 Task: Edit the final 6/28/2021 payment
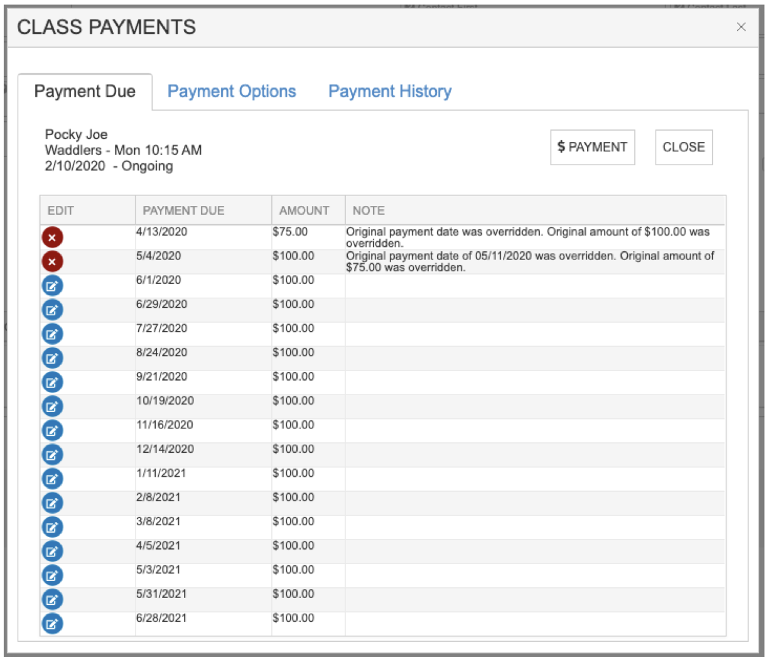click(52, 624)
